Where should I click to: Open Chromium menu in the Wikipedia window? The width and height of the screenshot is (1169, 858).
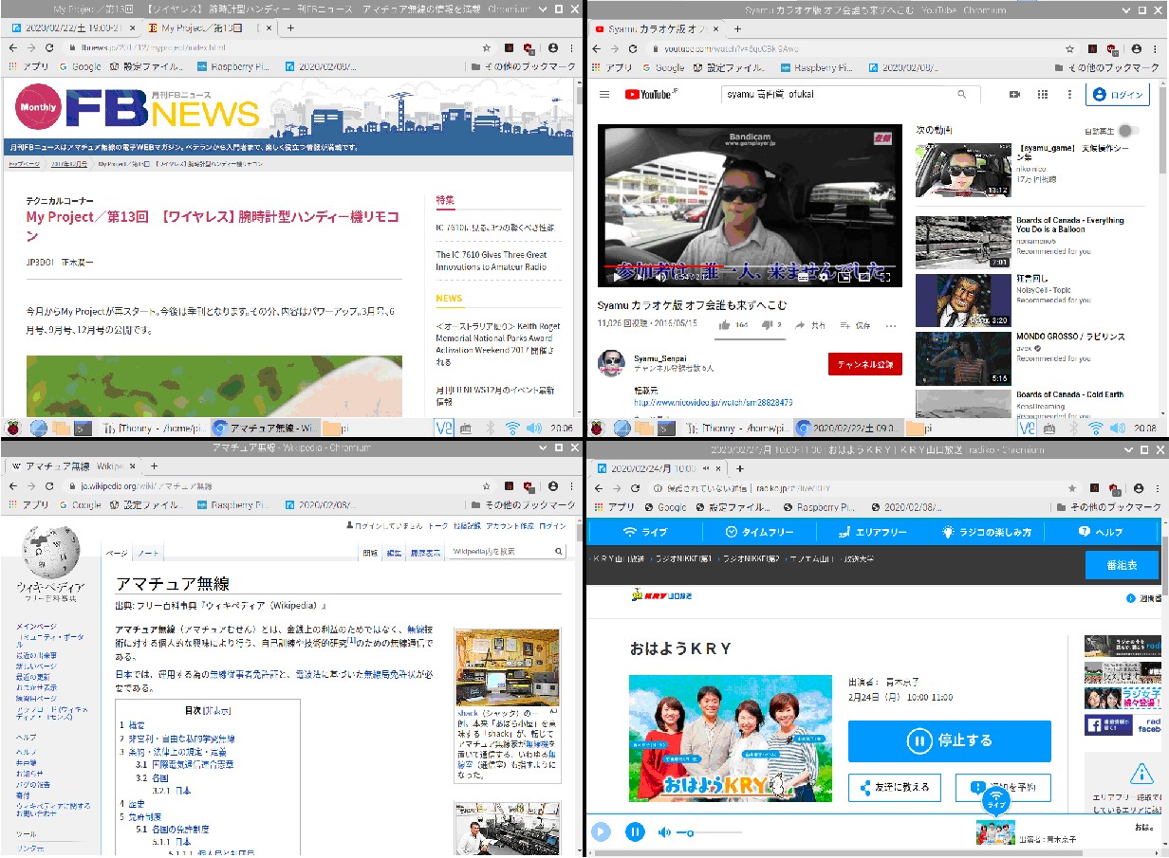point(571,485)
